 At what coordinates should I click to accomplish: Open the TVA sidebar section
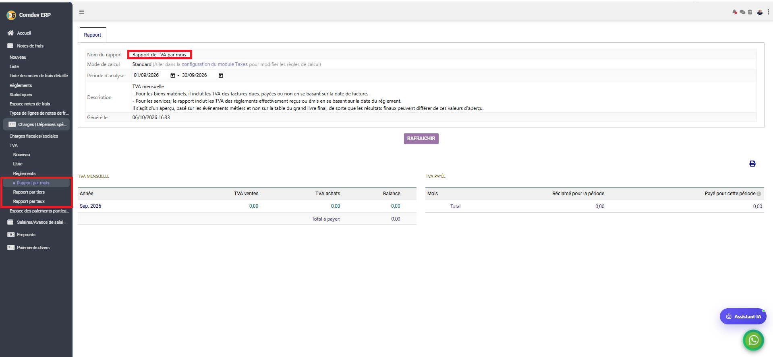click(14, 145)
